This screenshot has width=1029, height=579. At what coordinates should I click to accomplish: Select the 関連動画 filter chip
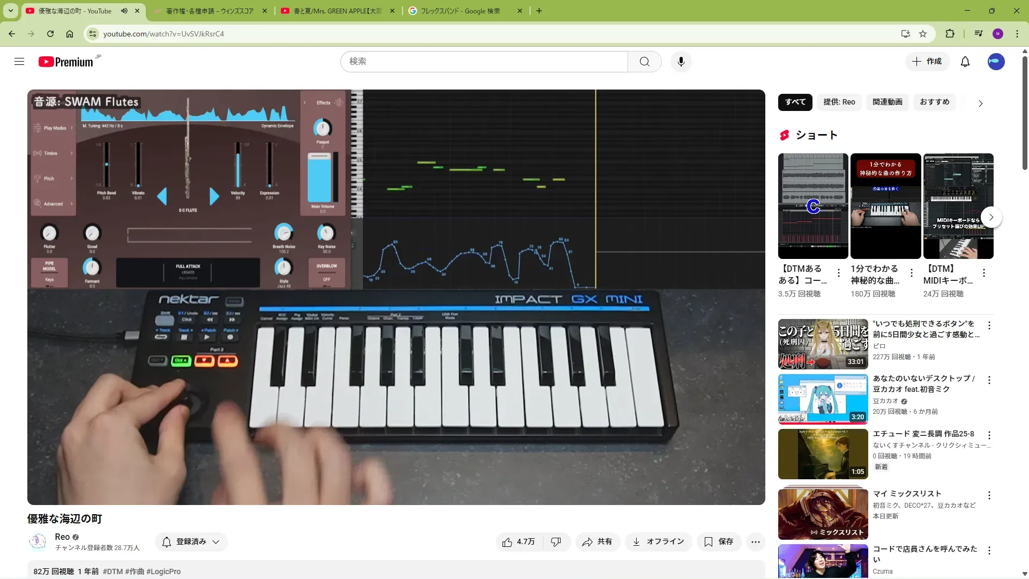tap(887, 102)
